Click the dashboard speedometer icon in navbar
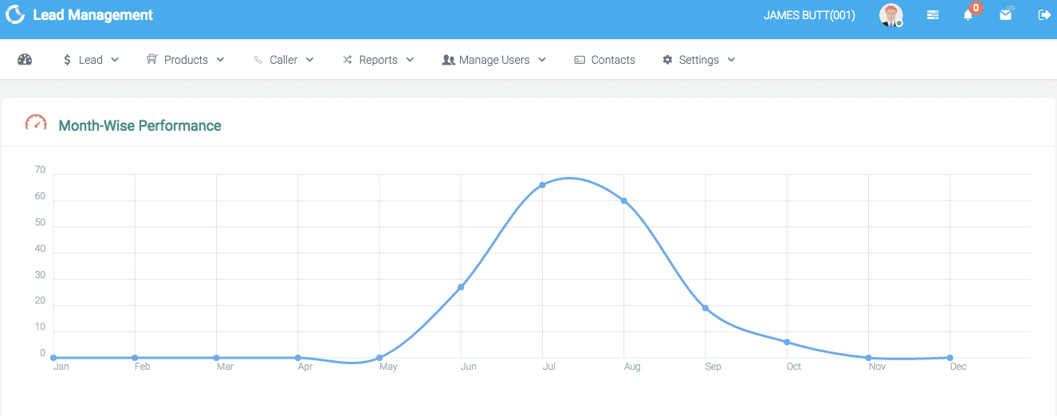Image resolution: width=1057 pixels, height=416 pixels. coord(25,60)
